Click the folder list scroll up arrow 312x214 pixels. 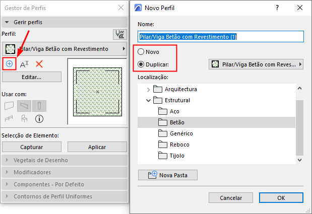pos(300,88)
